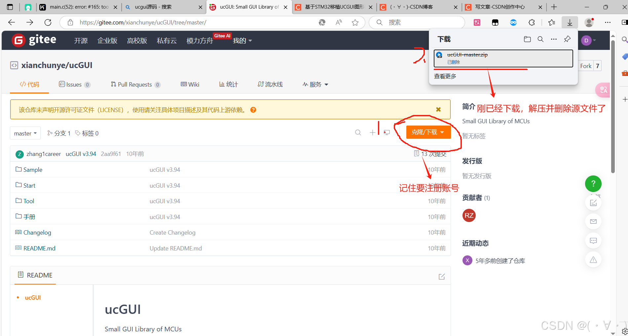This screenshot has width=628, height=336.
Task: Switch to the Issues tab
Action: [x=74, y=84]
